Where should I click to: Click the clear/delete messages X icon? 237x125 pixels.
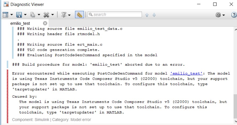pos(46,15)
